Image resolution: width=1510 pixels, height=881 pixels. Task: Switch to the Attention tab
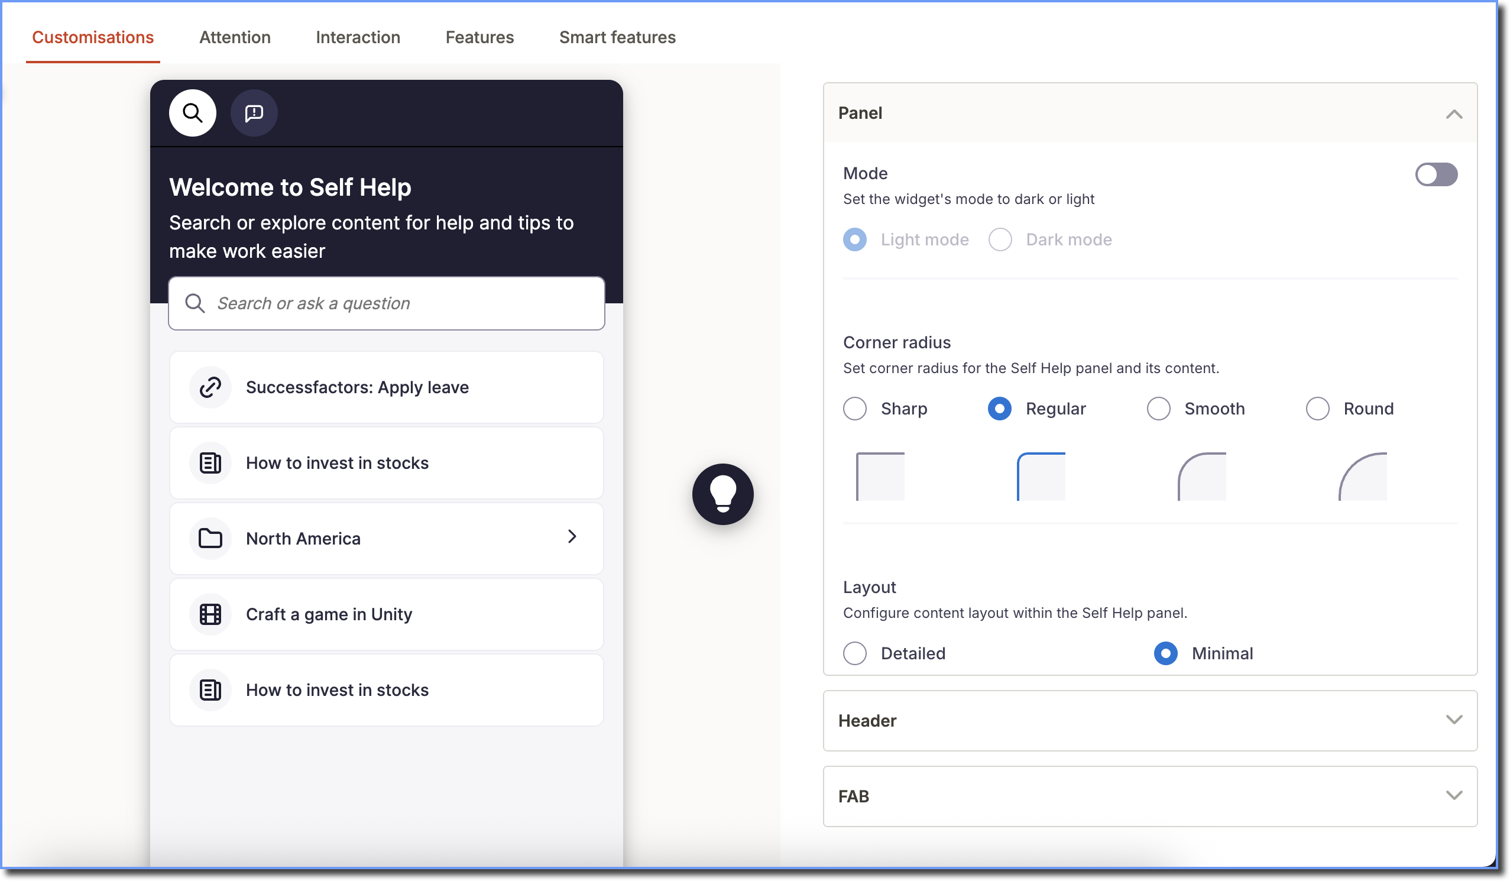(235, 37)
